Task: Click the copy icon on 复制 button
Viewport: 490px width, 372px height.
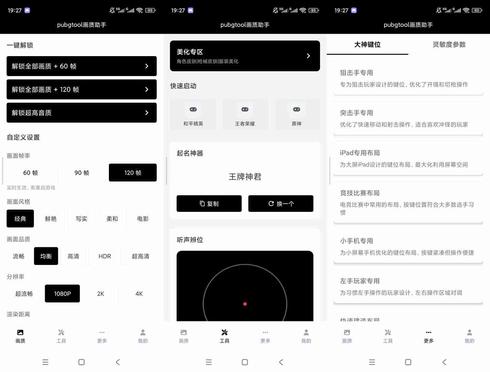Action: pos(202,204)
